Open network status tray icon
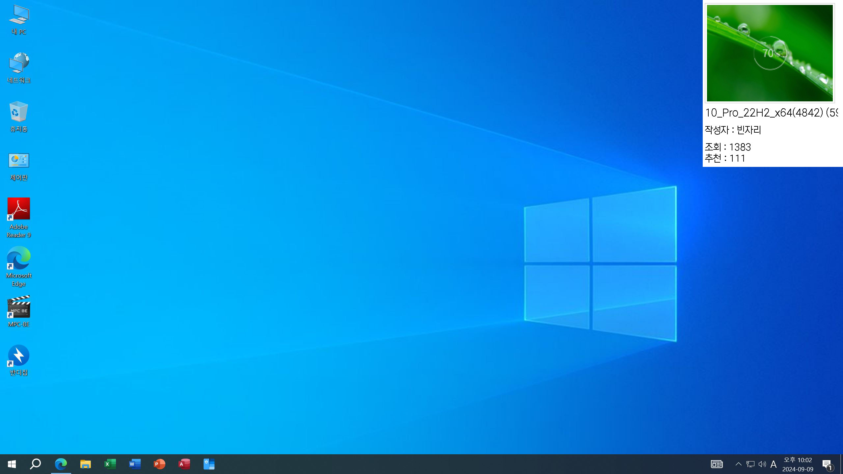 click(x=750, y=464)
